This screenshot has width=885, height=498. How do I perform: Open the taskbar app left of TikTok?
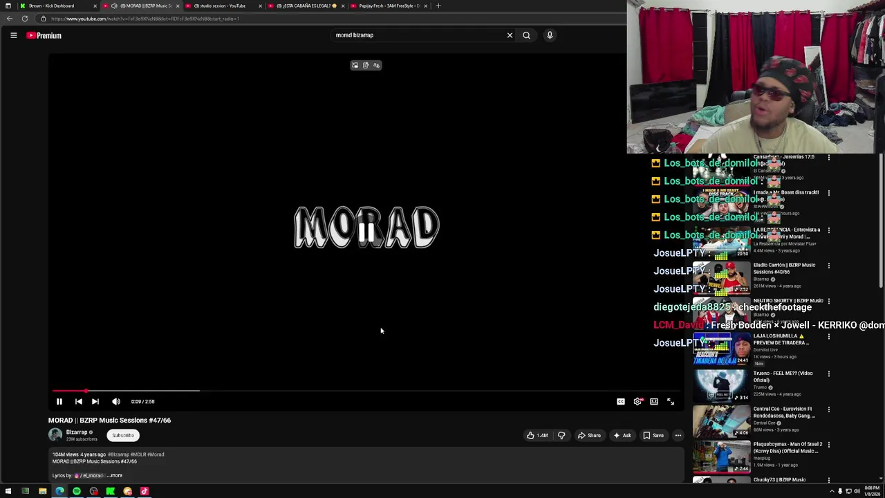[127, 492]
